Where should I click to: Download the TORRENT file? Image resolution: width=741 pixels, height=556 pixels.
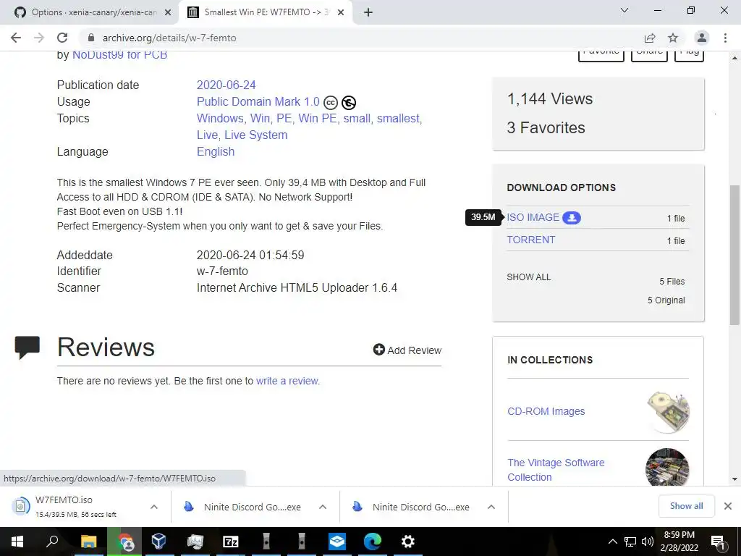pyautogui.click(x=531, y=240)
